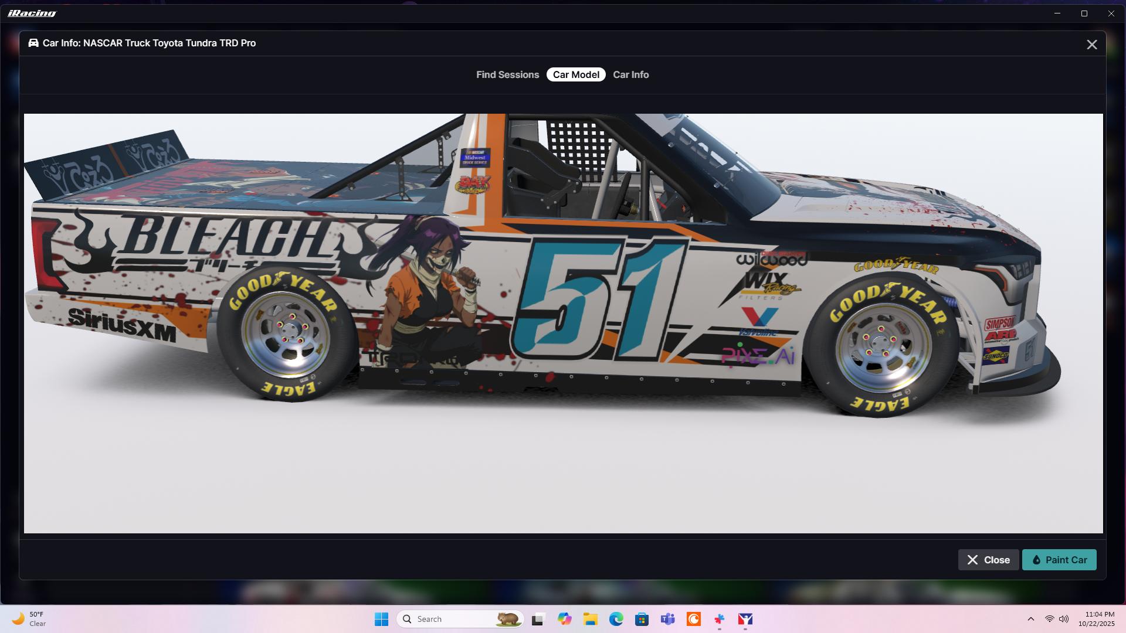Open Task View from the taskbar

pos(538,619)
